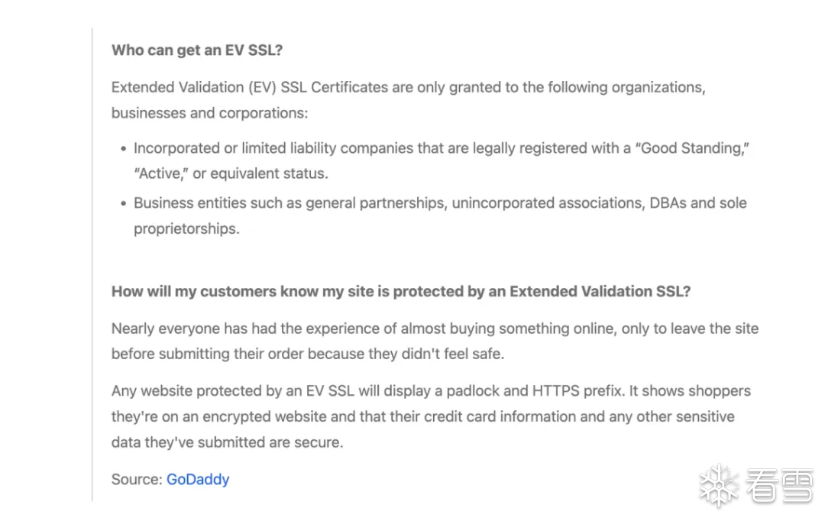Click the second bullet point marker
The width and height of the screenshot is (825, 521).
(124, 204)
